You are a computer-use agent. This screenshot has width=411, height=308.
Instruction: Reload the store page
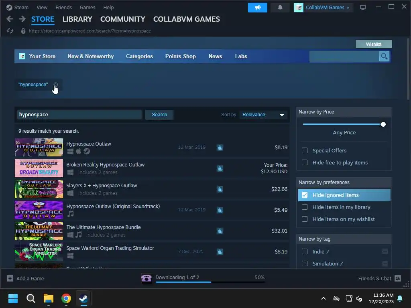(x=10, y=31)
